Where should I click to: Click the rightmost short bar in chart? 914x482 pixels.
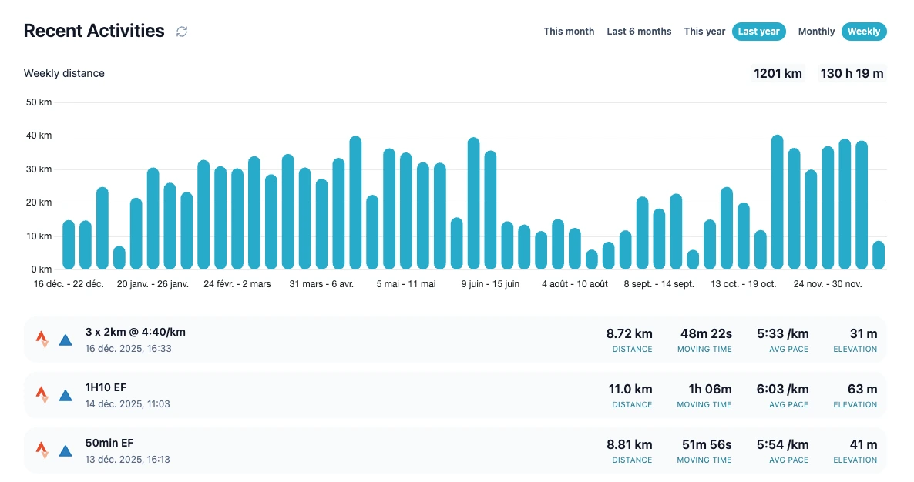(879, 255)
